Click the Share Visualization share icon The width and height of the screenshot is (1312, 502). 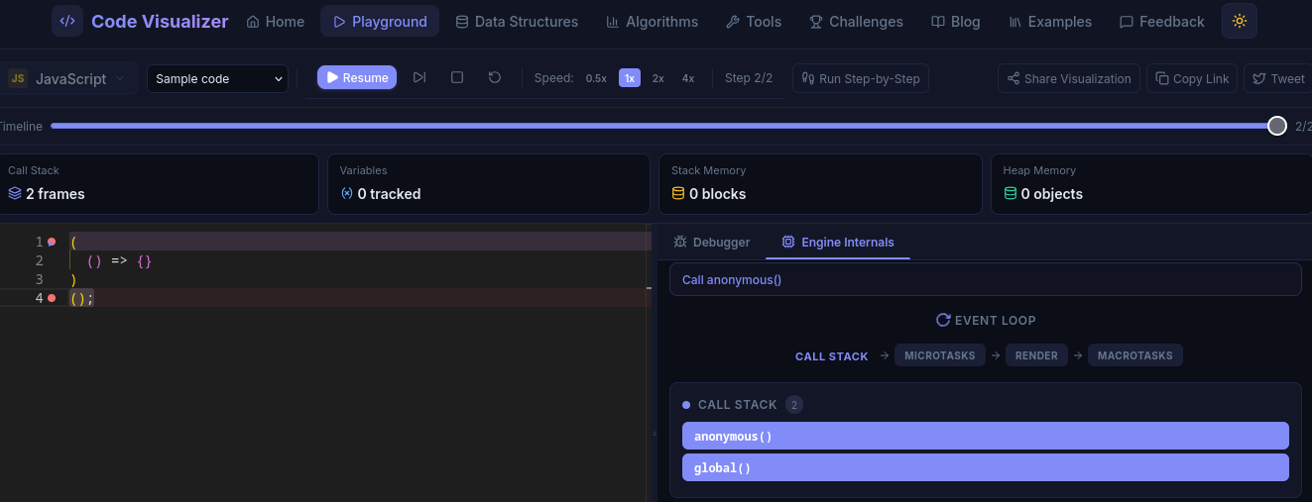[x=1014, y=78]
